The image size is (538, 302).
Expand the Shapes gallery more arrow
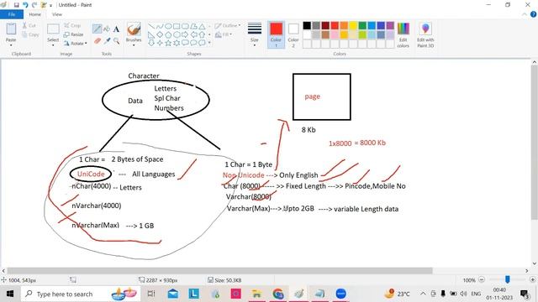pos(209,43)
